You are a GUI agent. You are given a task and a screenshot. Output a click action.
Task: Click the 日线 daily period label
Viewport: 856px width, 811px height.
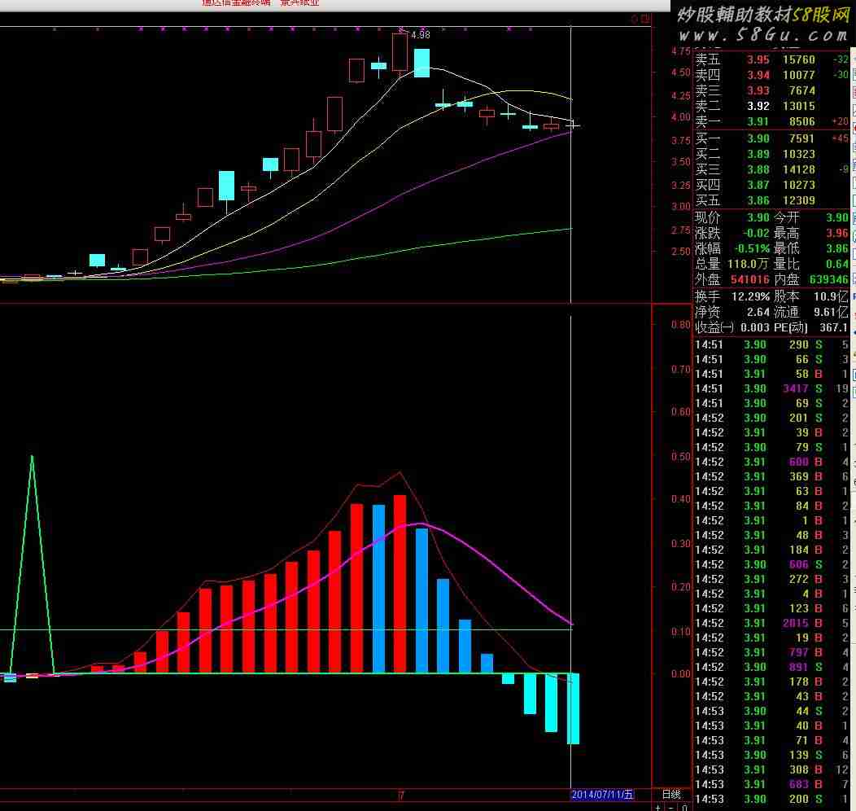click(x=670, y=794)
